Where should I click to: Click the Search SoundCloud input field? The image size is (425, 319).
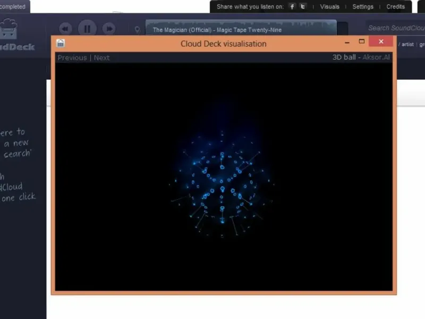395,28
